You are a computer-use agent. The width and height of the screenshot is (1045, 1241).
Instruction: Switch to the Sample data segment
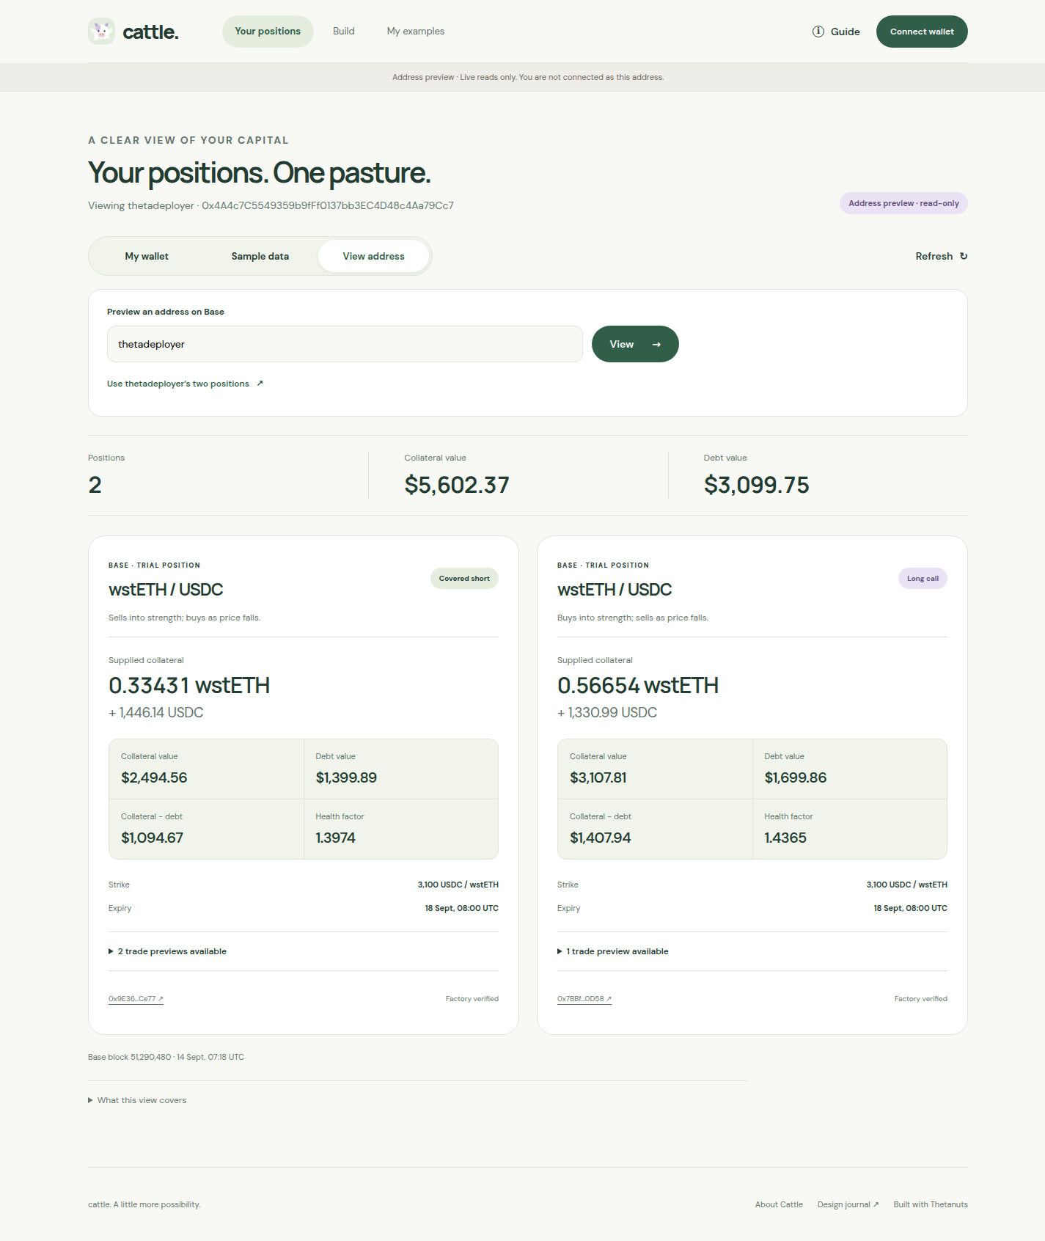260,256
